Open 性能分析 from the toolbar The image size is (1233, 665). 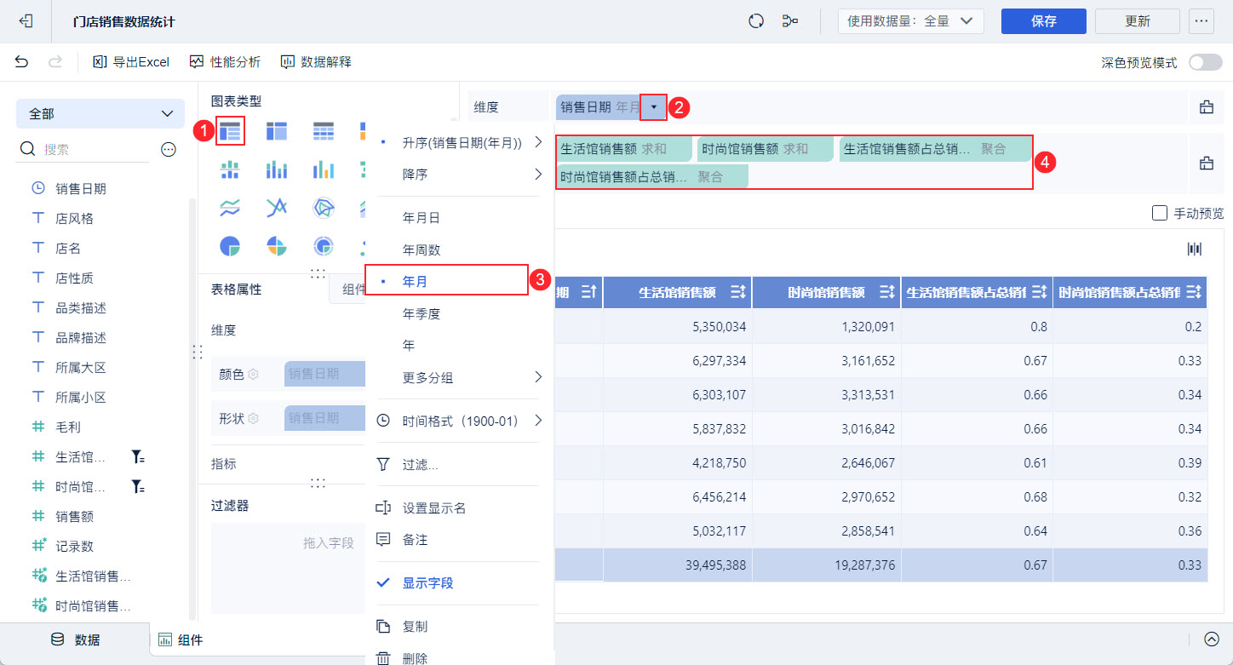[225, 62]
